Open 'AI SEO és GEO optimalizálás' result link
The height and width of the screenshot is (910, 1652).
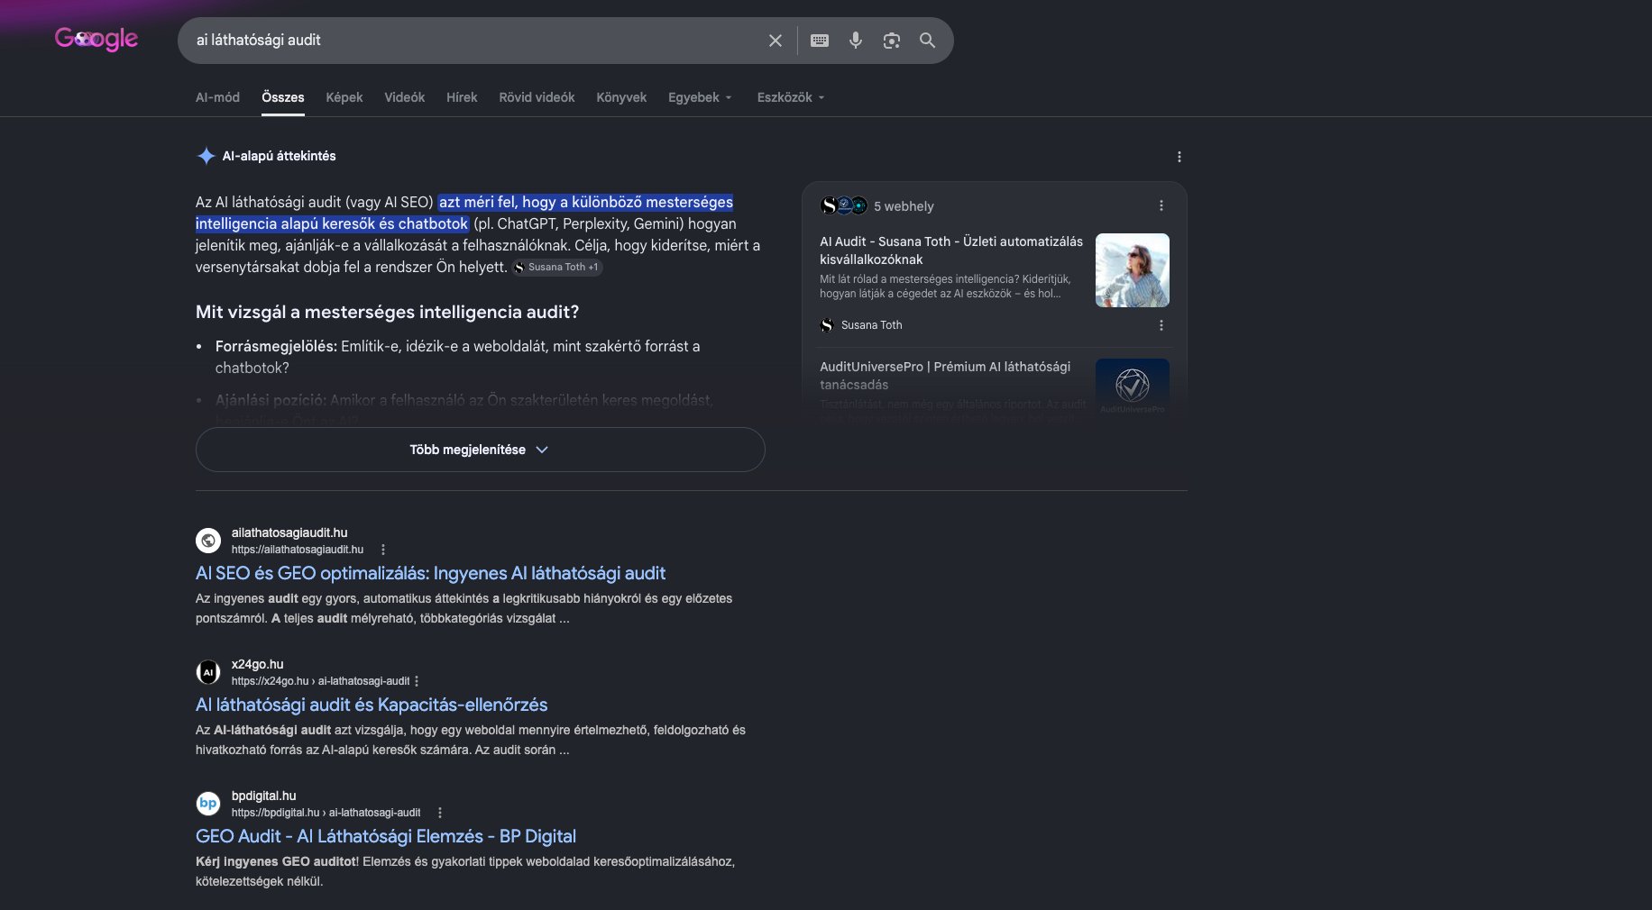click(430, 573)
